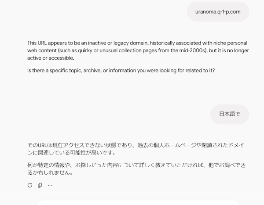Click the paragraph starting with そのURLは現在
This screenshot has height=205, width=264.
pos(136,149)
